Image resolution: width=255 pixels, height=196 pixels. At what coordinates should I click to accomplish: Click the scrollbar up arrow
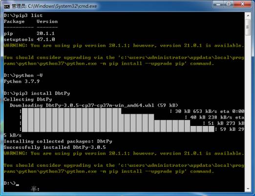(x=248, y=16)
